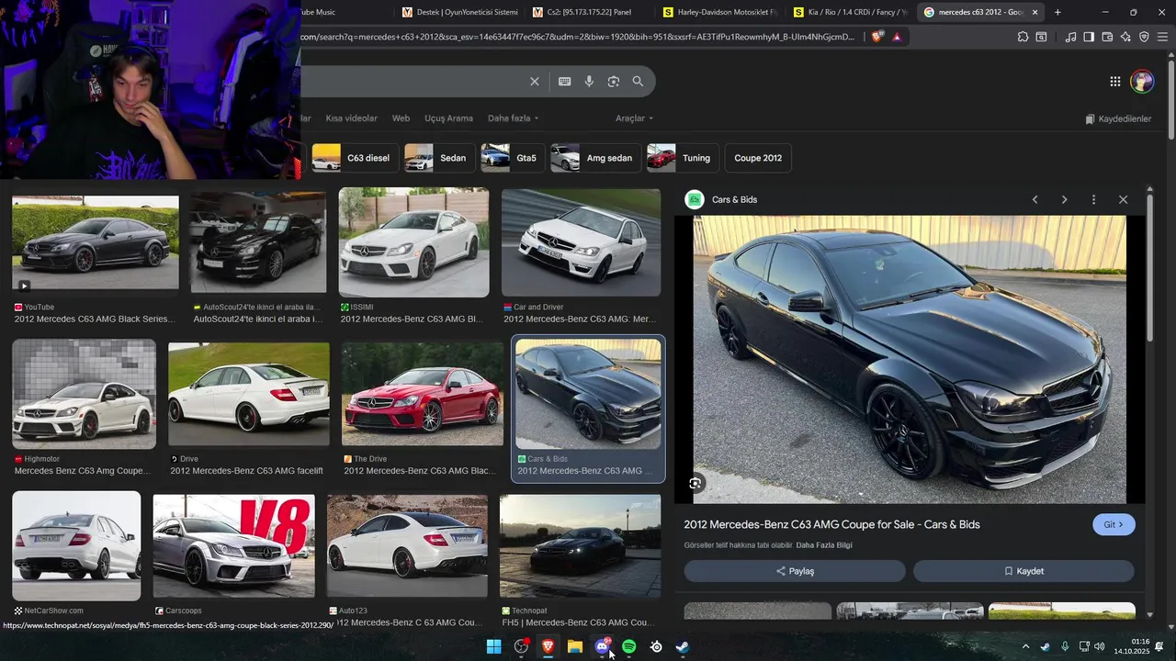1176x661 pixels.
Task: Click the 'Git' visit button
Action: click(x=1114, y=524)
